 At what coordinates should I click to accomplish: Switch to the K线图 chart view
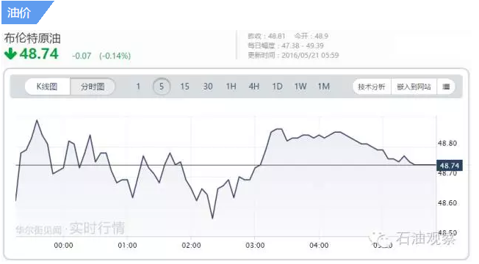(x=47, y=87)
